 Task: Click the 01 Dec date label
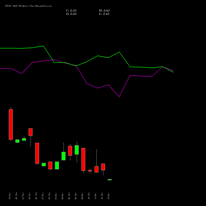coord(56,196)
